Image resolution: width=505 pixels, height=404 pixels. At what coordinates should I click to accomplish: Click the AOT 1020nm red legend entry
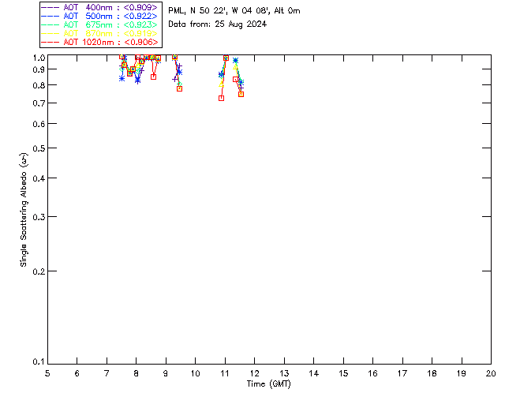(x=99, y=42)
